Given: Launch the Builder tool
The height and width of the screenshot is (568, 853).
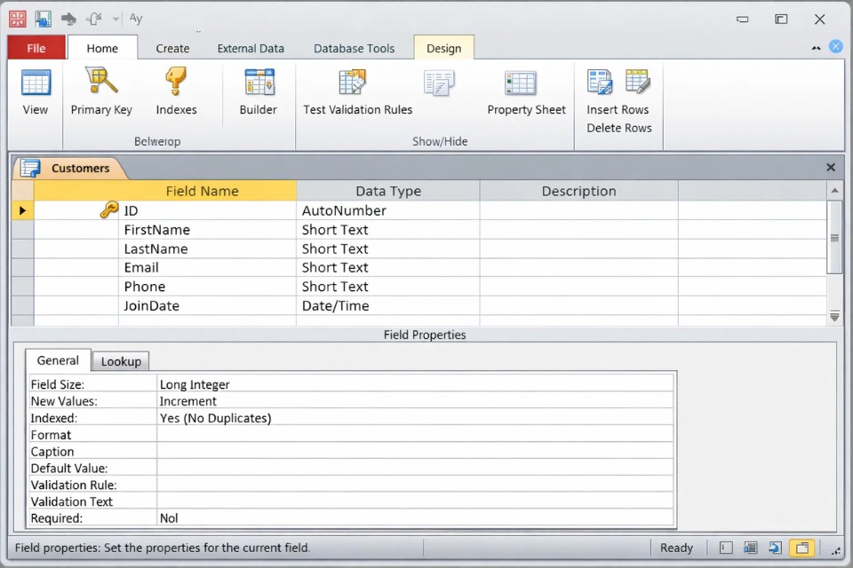Looking at the screenshot, I should pyautogui.click(x=258, y=91).
